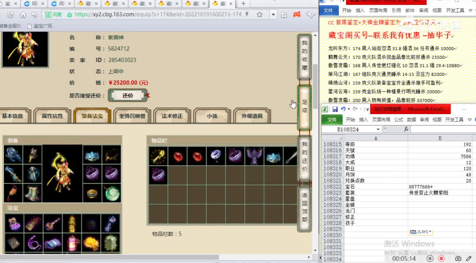Viewport: 476px width, 263px height.
Task: Take a snapshot with recorder camera icon
Action: click(x=458, y=258)
